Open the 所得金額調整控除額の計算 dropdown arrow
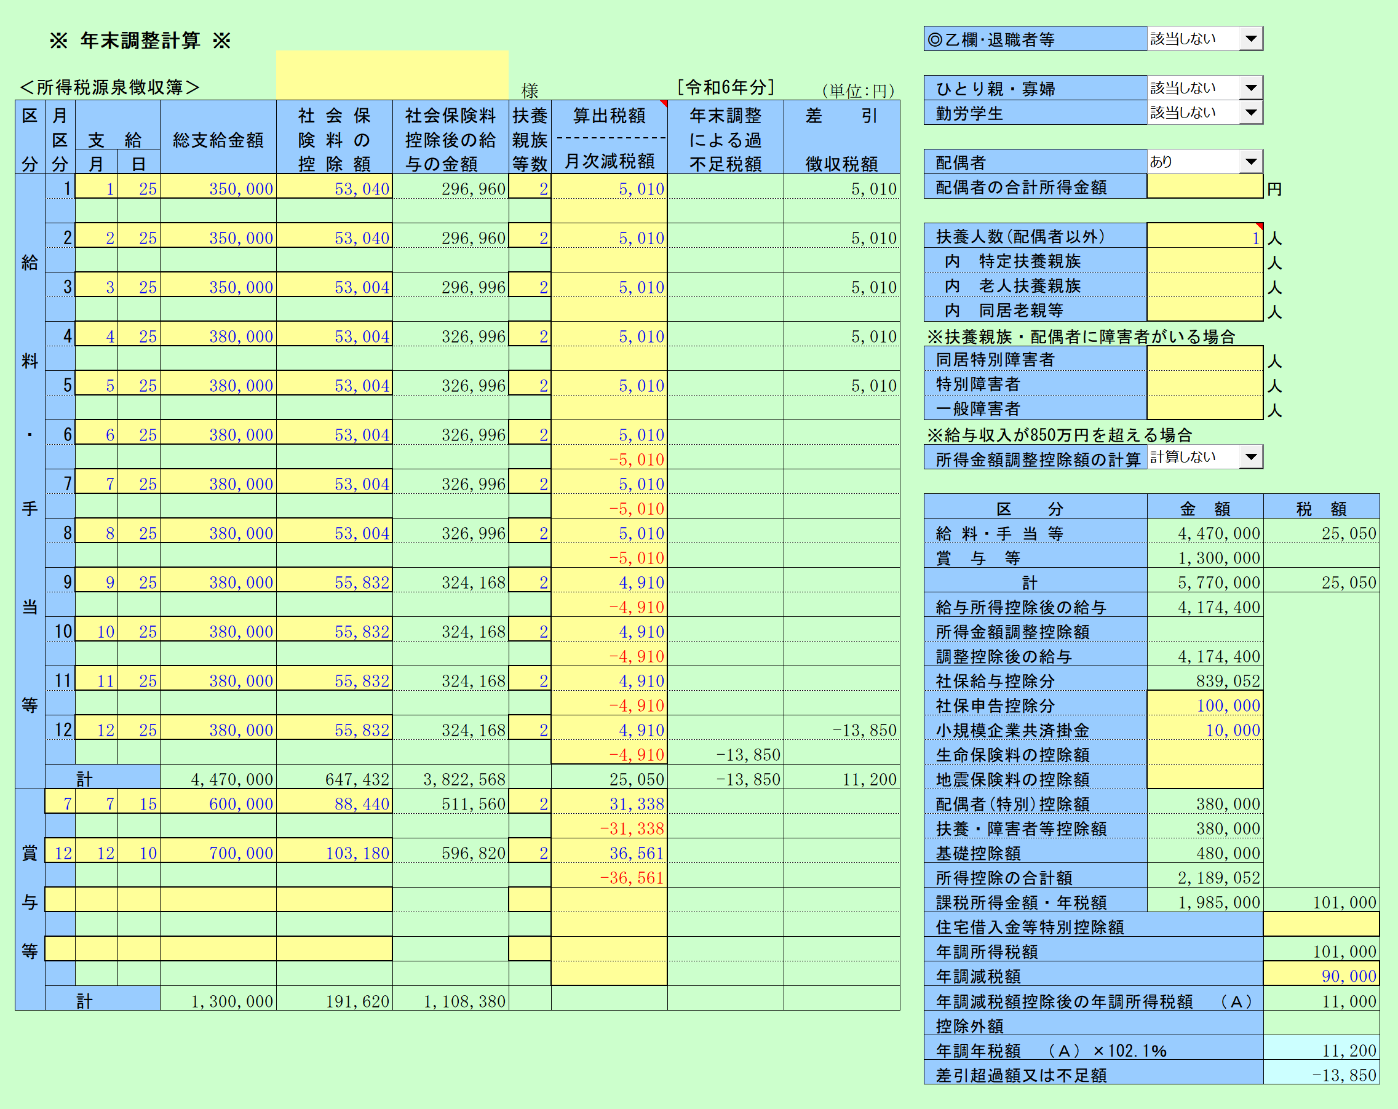This screenshot has width=1398, height=1109. [1251, 456]
